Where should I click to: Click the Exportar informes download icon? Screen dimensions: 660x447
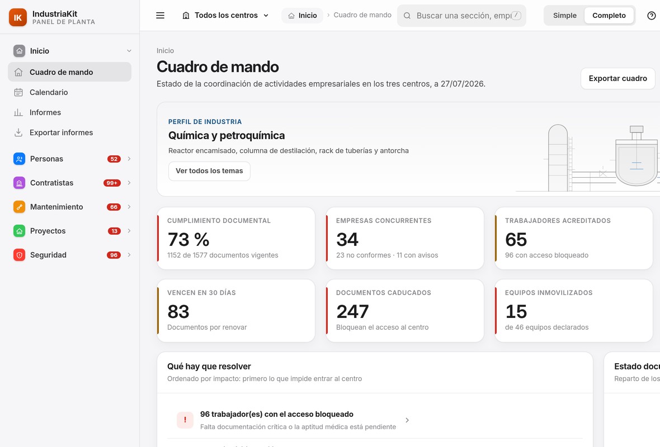pyautogui.click(x=18, y=132)
